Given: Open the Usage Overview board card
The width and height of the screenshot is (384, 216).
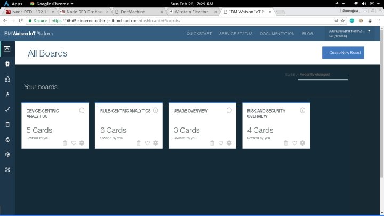Looking at the screenshot, I should tap(202, 125).
